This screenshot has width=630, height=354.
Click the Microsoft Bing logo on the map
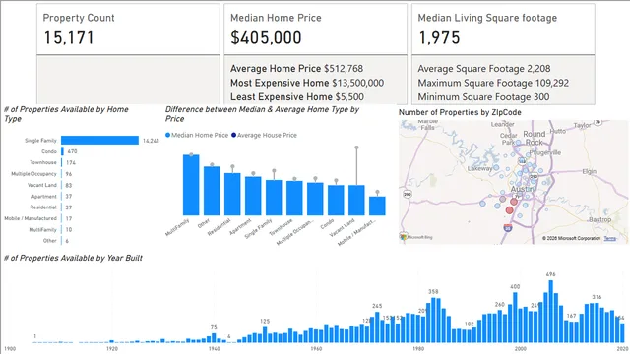(416, 237)
